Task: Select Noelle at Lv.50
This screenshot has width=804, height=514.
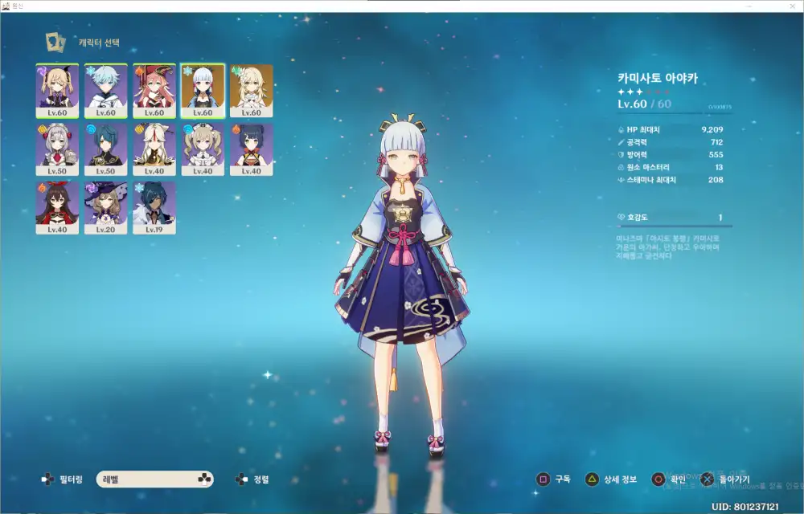Action: (x=57, y=149)
